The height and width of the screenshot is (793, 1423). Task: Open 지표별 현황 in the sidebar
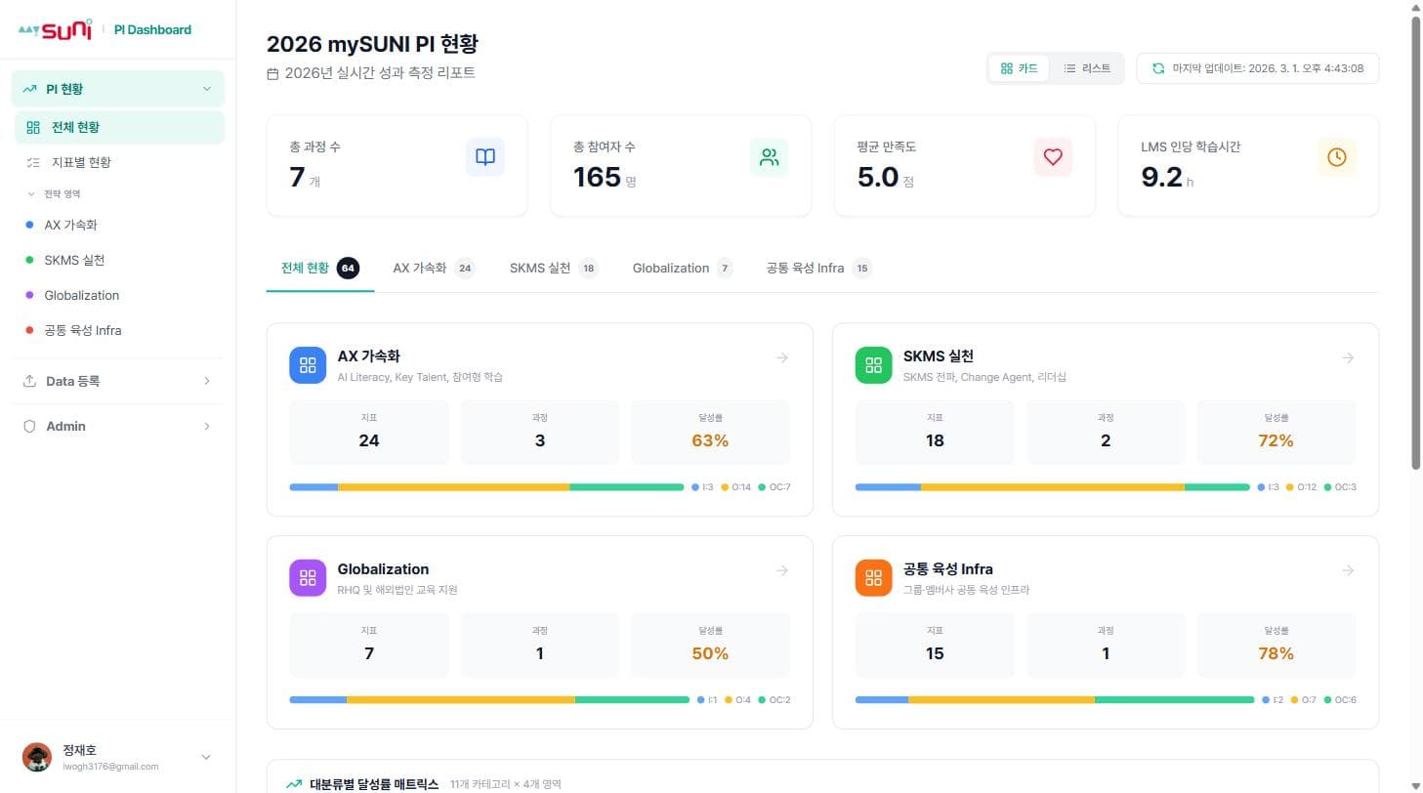pyautogui.click(x=119, y=162)
